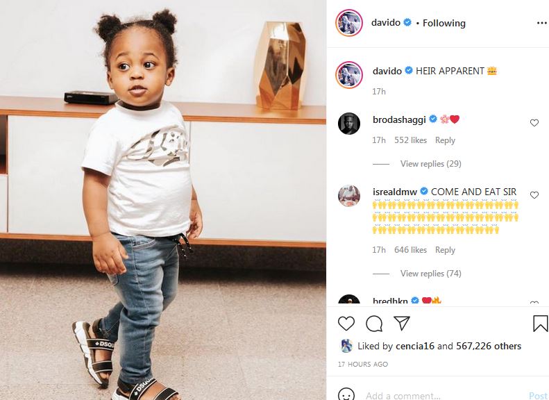The image size is (549, 400).
Task: Open the posted toddler photo
Action: tap(163, 200)
